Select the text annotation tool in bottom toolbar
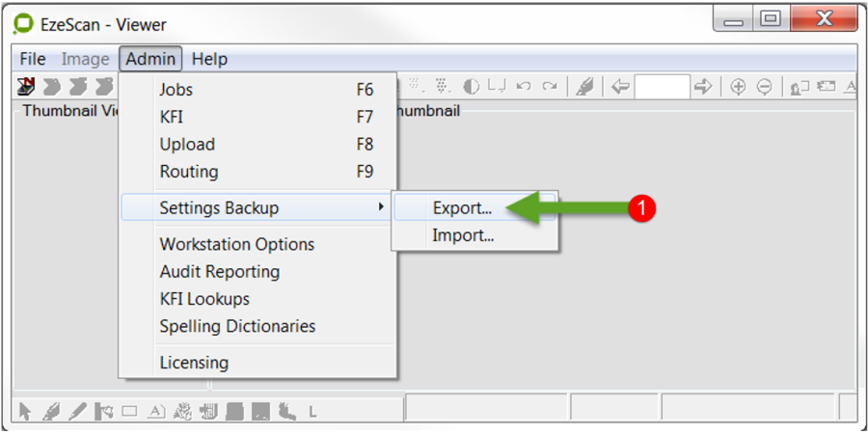The image size is (868, 434). click(x=155, y=412)
